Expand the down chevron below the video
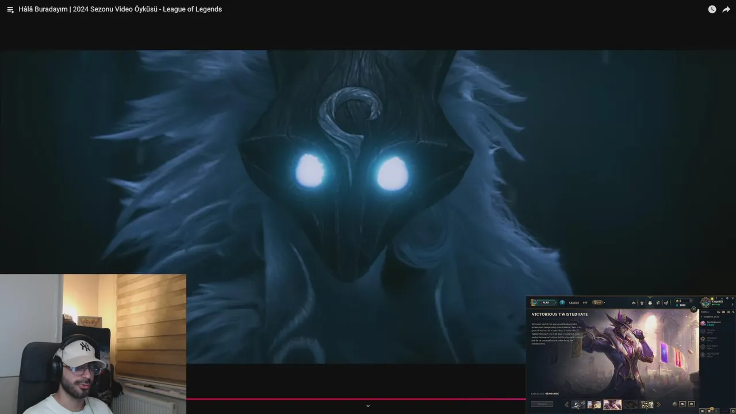This screenshot has height=414, width=736. pyautogui.click(x=368, y=406)
